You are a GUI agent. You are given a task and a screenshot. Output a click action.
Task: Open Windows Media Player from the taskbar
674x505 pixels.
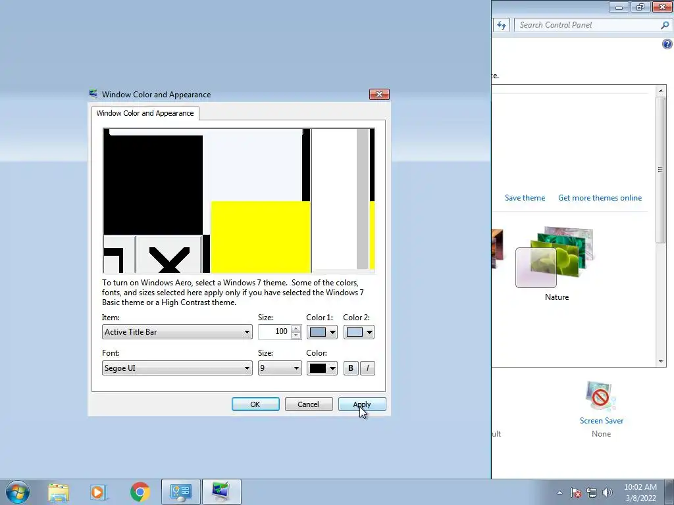(x=99, y=492)
